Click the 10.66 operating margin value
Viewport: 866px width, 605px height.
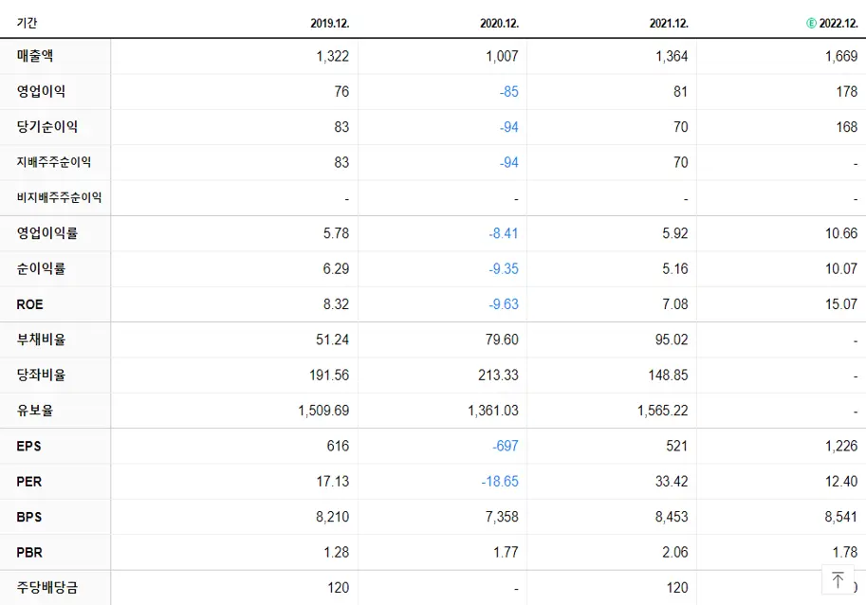841,233
